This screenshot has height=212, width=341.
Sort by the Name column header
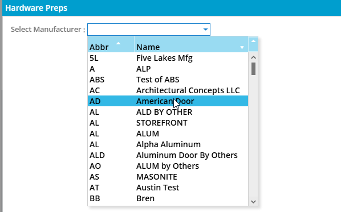191,44
